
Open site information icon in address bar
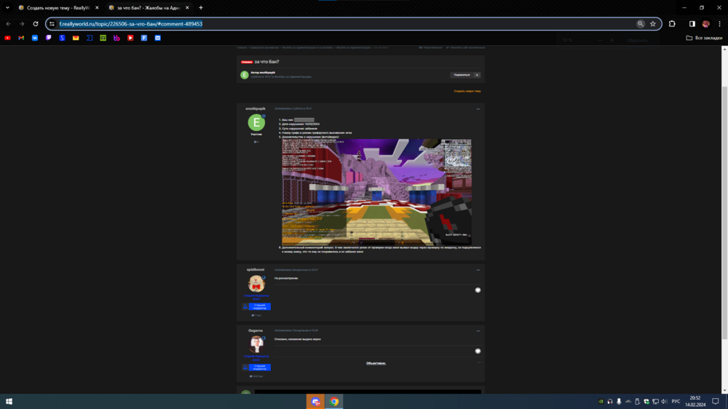click(x=52, y=24)
